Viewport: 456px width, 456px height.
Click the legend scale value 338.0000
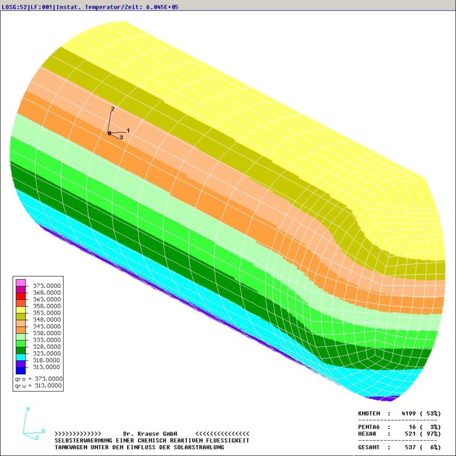coord(47,333)
